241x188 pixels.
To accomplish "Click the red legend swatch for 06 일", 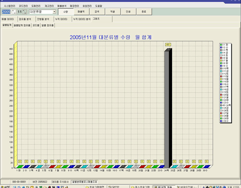I will (x=221, y=58).
